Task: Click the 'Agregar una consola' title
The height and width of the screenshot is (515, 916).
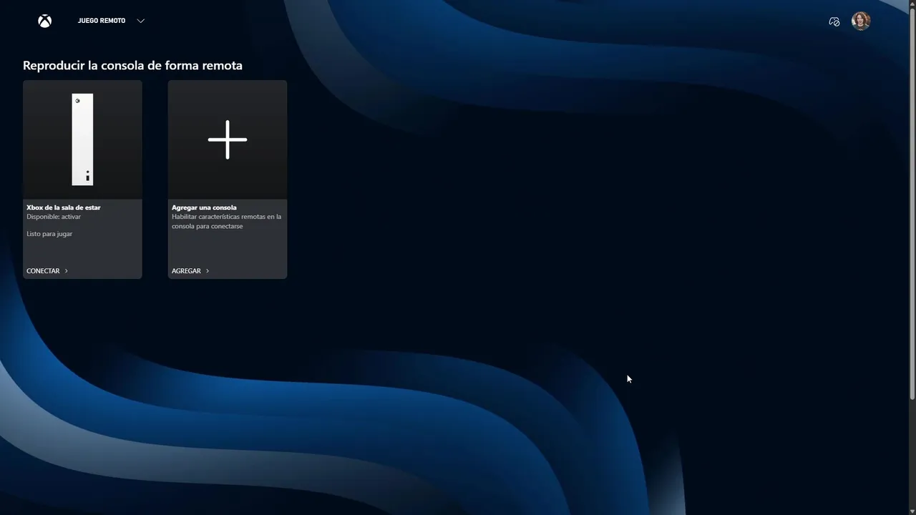Action: [x=204, y=207]
